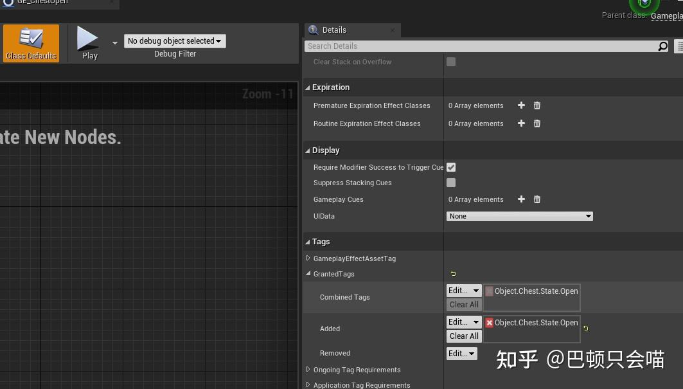This screenshot has height=389, width=683.
Task: Add an element to Premature Expiration Effect Classes
Action: [x=520, y=105]
